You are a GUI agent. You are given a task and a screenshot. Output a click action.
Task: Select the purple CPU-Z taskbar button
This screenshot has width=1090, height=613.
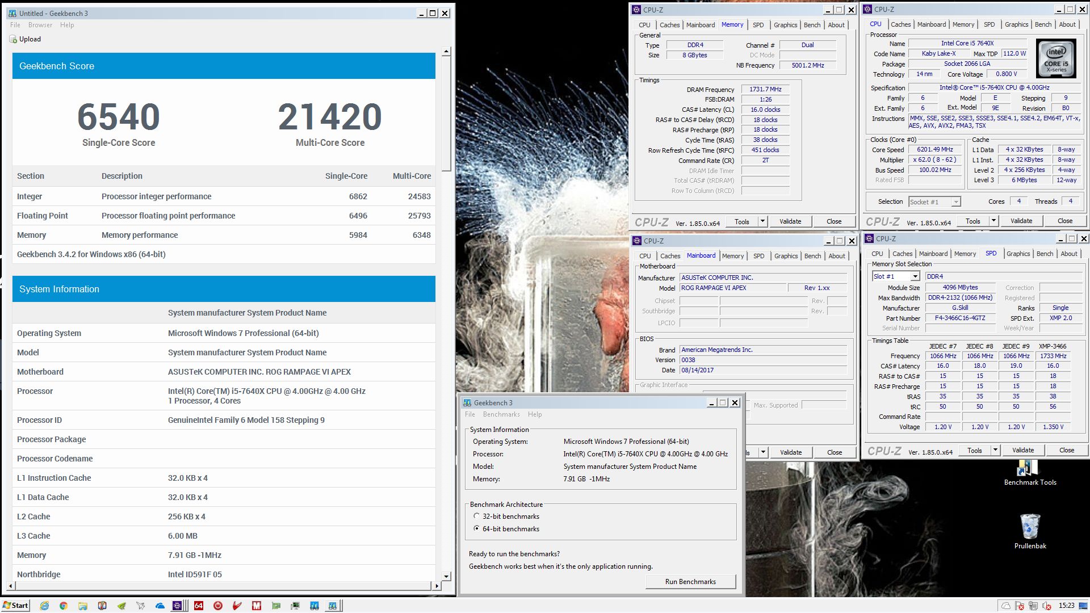point(177,606)
